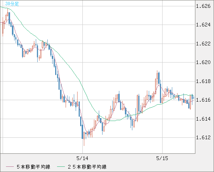Click the 25本移動平均線 legend text
This screenshot has width=214, height=172.
tap(87, 167)
